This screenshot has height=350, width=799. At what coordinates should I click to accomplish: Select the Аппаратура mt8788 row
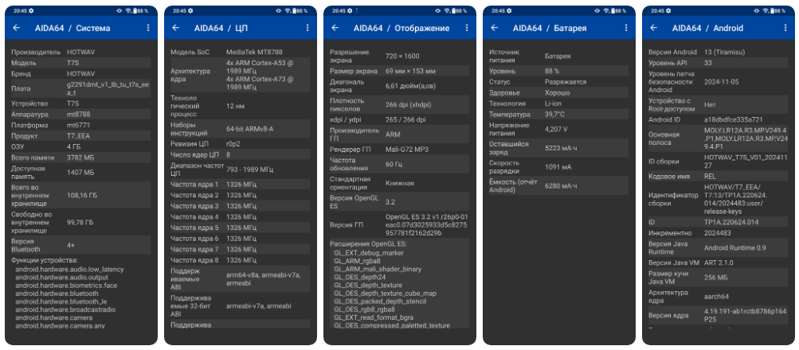coord(80,115)
